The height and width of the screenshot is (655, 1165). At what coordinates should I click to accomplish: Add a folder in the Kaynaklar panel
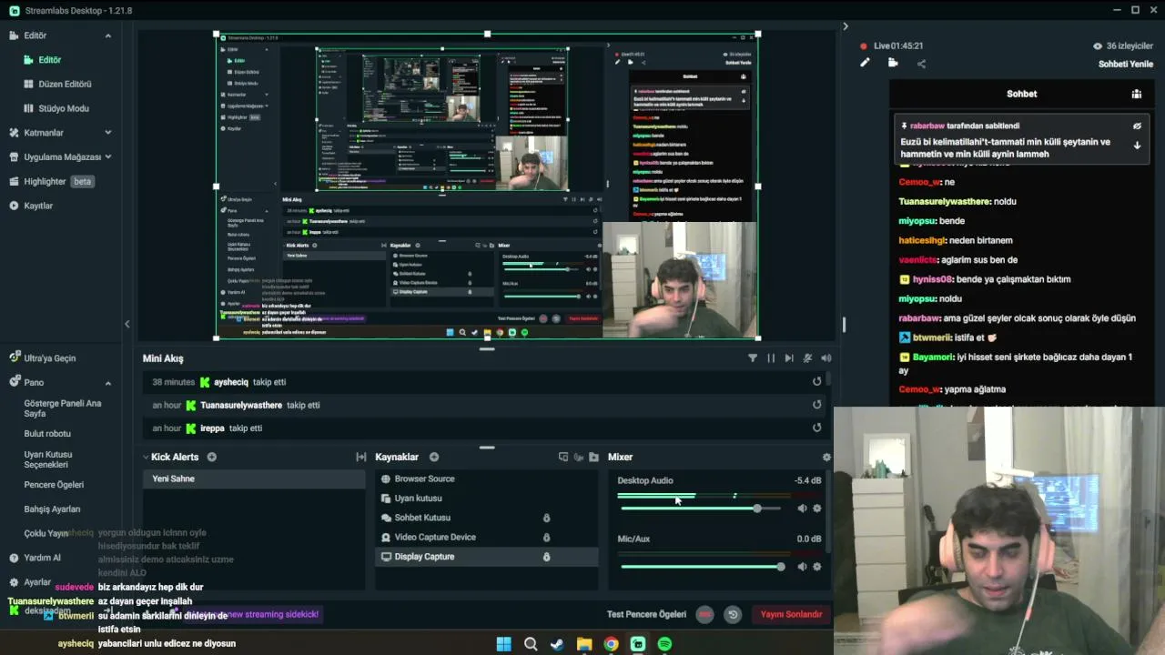point(593,457)
